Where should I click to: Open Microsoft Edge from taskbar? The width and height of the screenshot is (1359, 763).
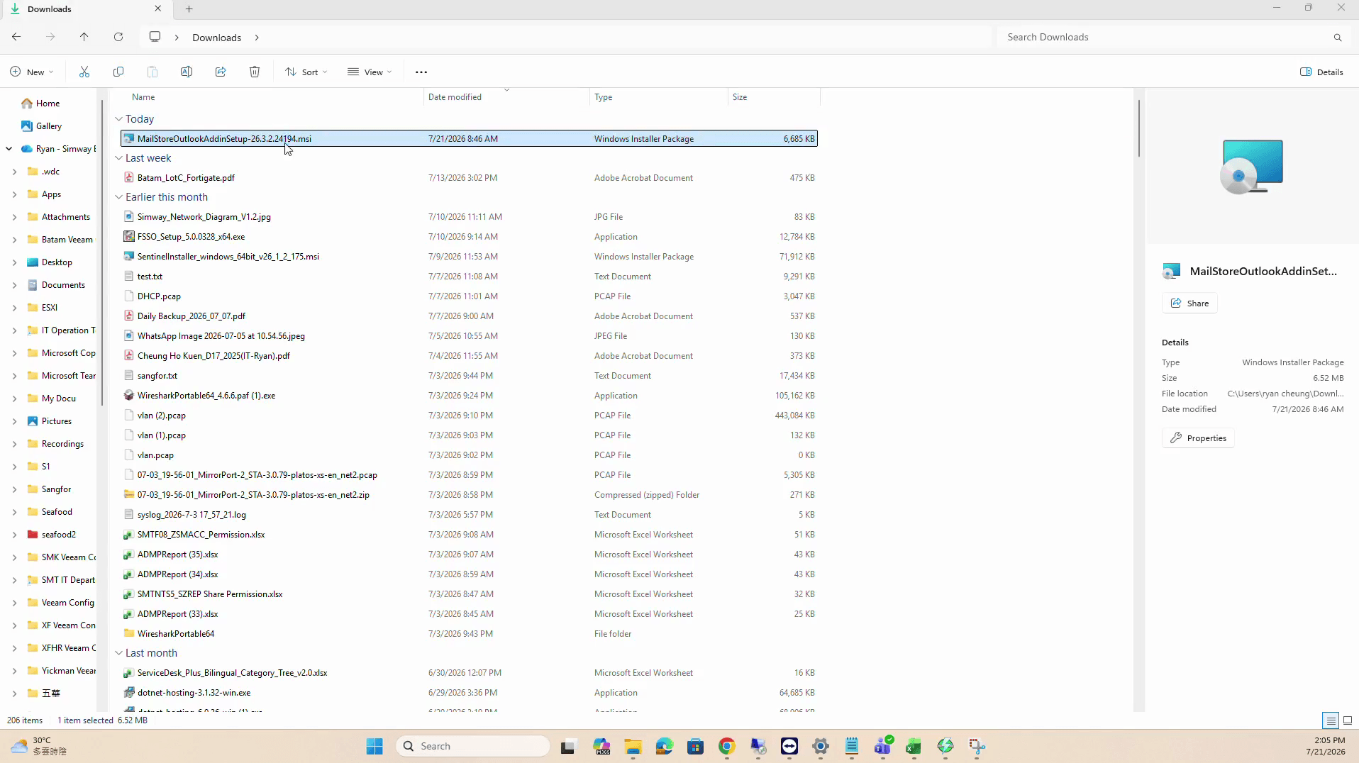pos(664,746)
